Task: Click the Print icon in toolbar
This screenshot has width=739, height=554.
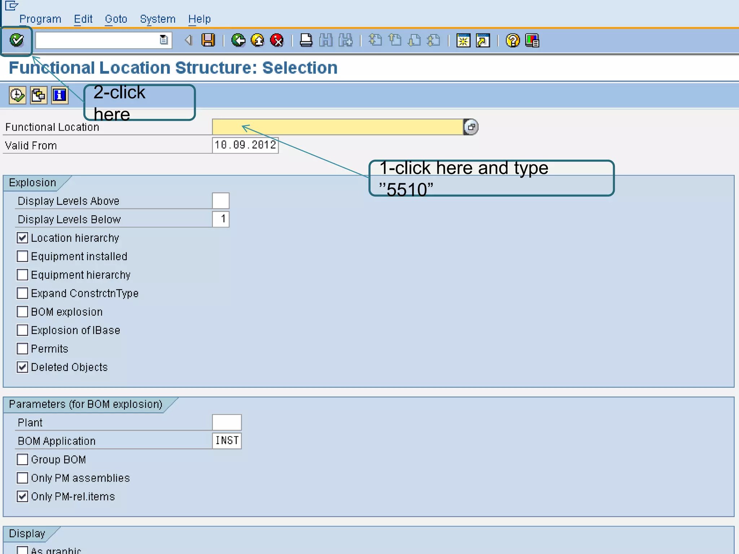Action: pyautogui.click(x=306, y=40)
